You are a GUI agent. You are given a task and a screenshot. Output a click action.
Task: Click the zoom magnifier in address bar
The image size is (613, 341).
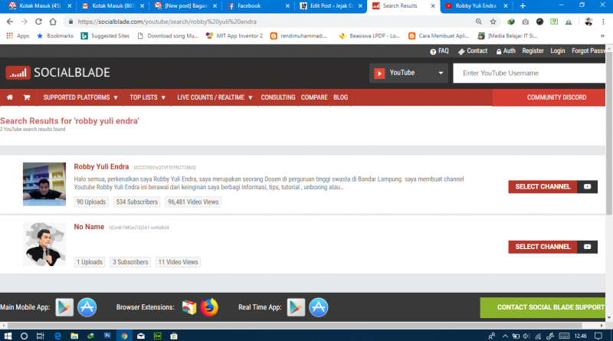tap(478, 21)
